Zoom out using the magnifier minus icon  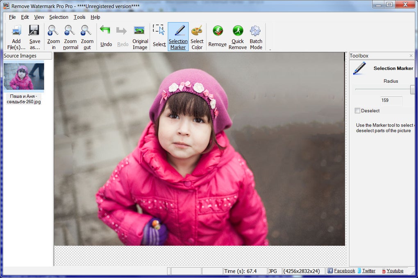click(86, 31)
